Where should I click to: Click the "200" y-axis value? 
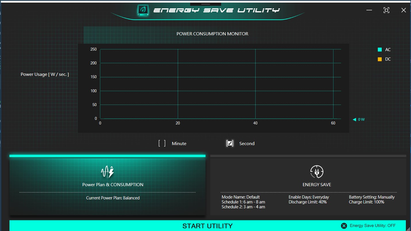[94, 63]
